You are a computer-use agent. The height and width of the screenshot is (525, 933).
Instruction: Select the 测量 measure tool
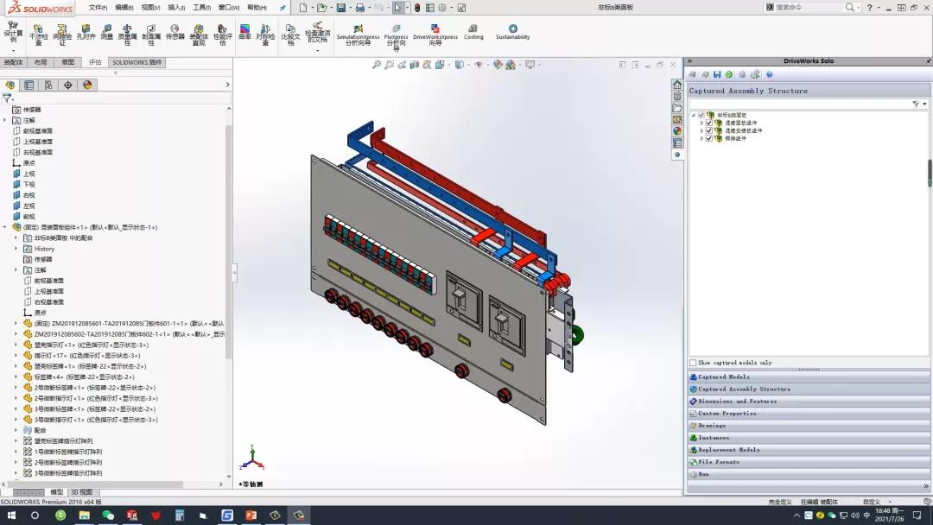pyautogui.click(x=107, y=33)
